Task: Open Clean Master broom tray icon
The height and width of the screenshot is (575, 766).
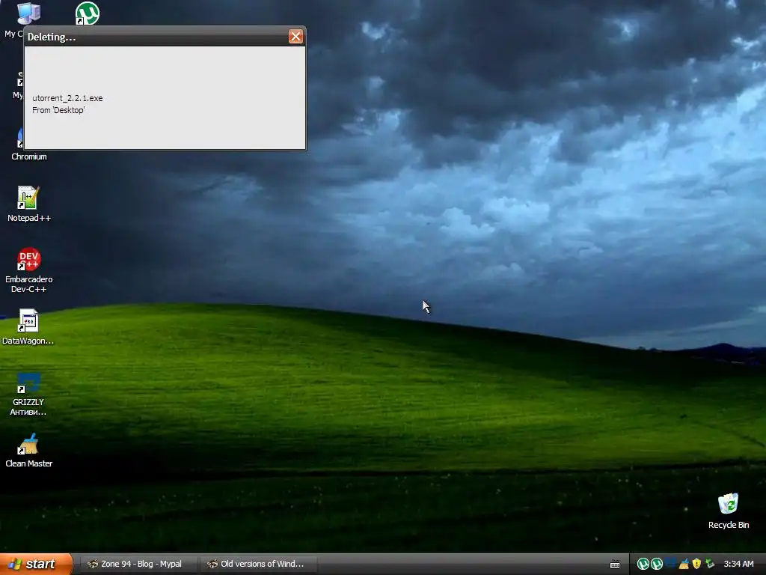Action: point(684,564)
